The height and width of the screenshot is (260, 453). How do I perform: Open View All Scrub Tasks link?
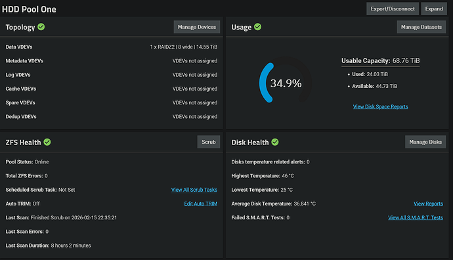click(194, 190)
